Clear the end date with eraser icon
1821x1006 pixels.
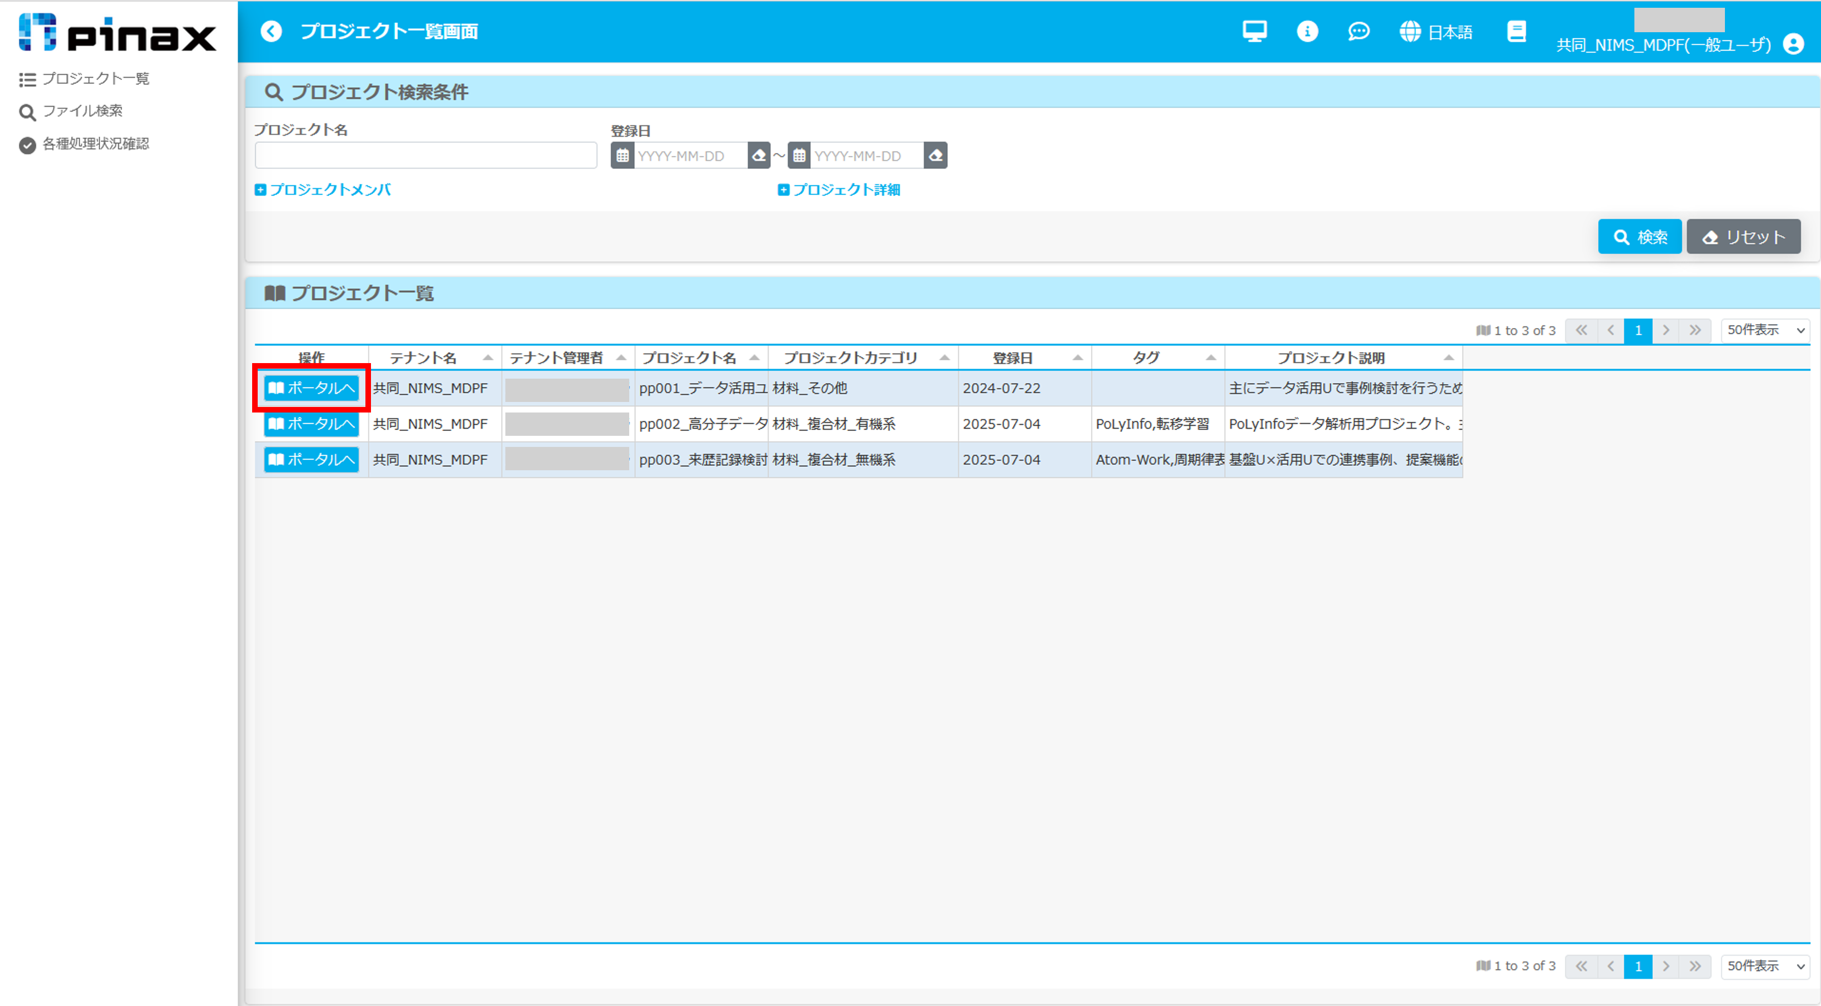point(935,155)
